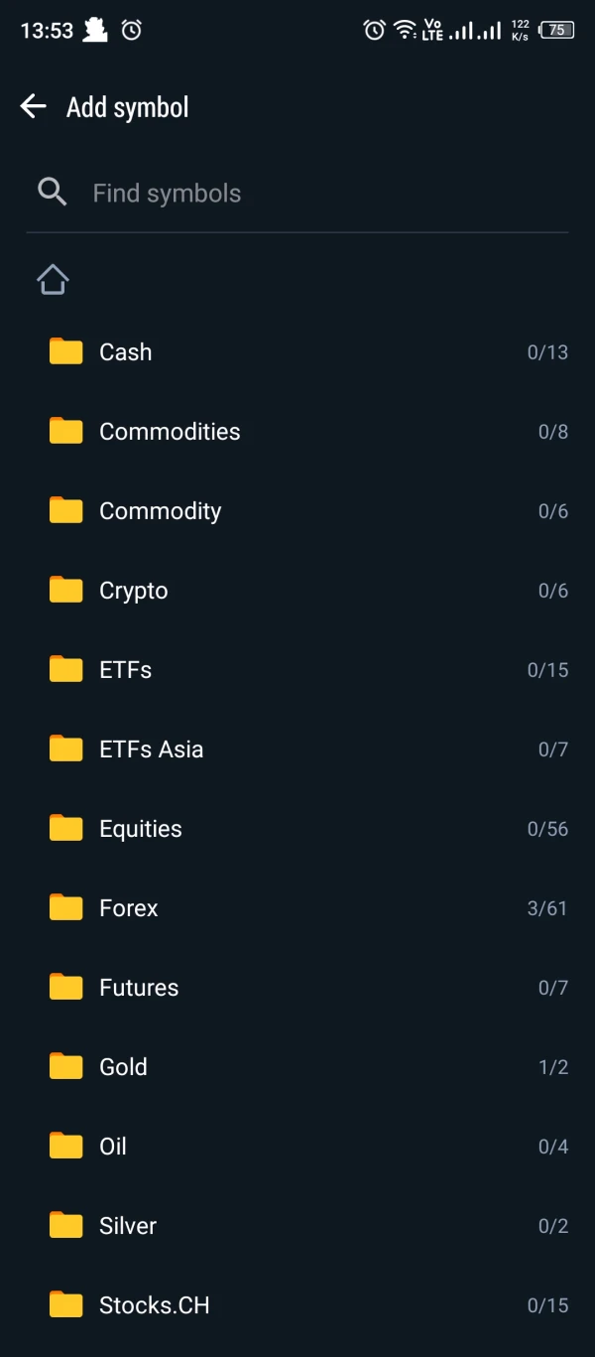Tap the Oil folder icon
Viewport: 595px width, 1357px height.
[x=66, y=1146]
